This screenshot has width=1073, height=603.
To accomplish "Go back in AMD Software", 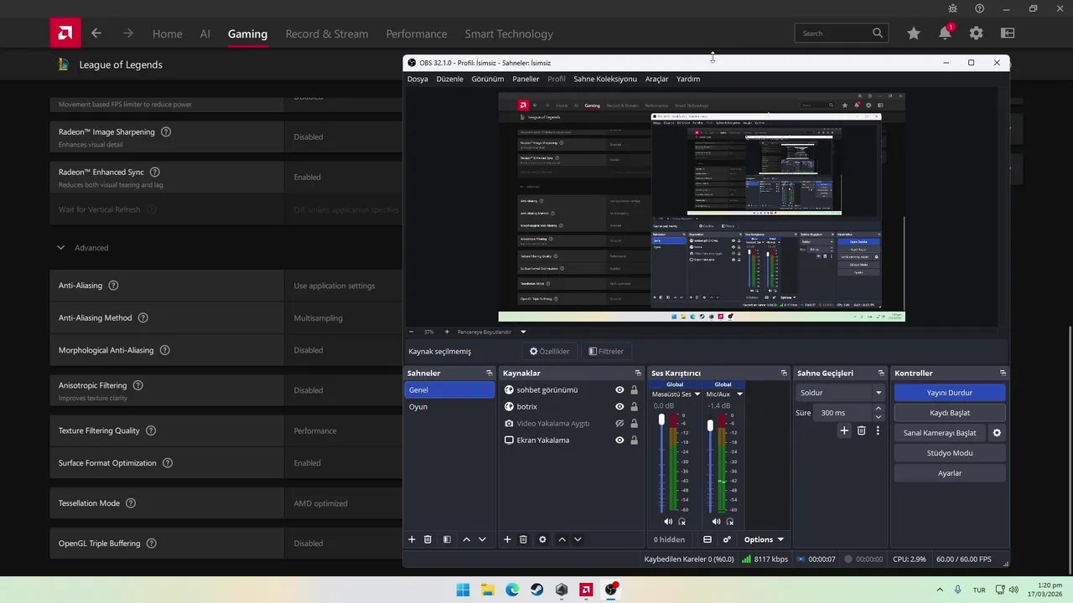I will pos(96,33).
